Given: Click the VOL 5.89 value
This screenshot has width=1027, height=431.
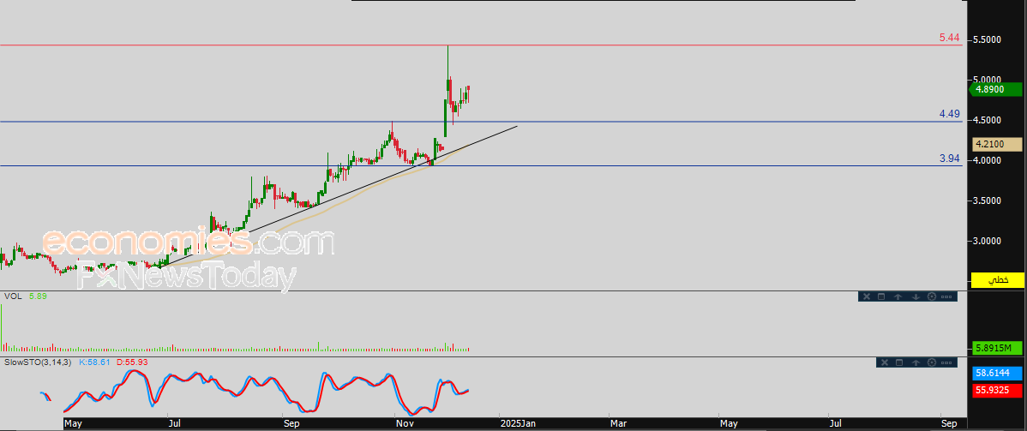Looking at the screenshot, I should 38,296.
